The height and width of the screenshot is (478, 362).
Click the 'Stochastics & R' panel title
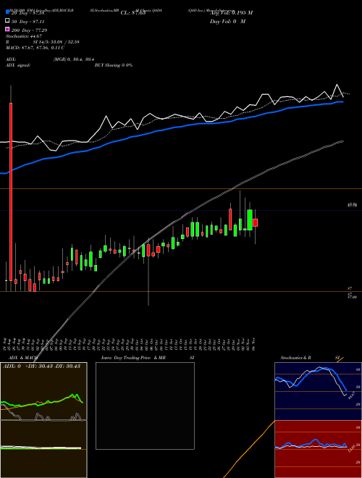(x=295, y=358)
